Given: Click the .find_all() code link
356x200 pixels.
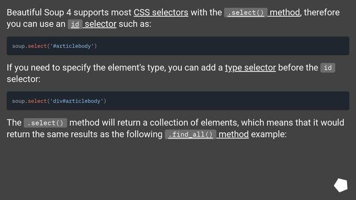Looking at the screenshot, I should 190,134.
